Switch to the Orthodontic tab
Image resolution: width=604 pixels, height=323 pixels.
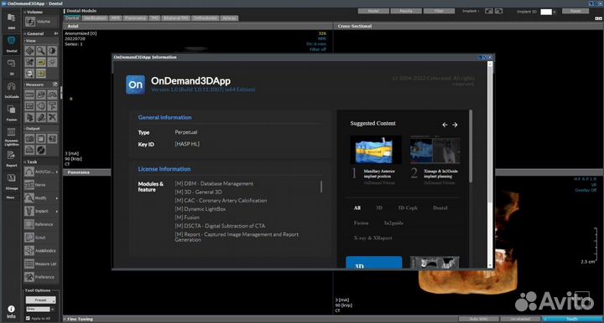pyautogui.click(x=206, y=18)
